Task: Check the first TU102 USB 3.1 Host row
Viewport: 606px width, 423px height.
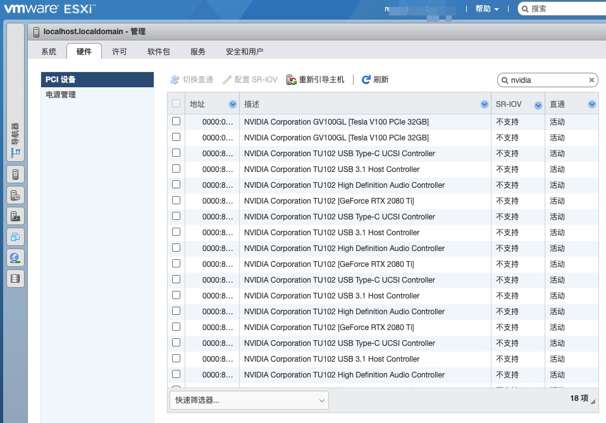Action: tap(176, 169)
